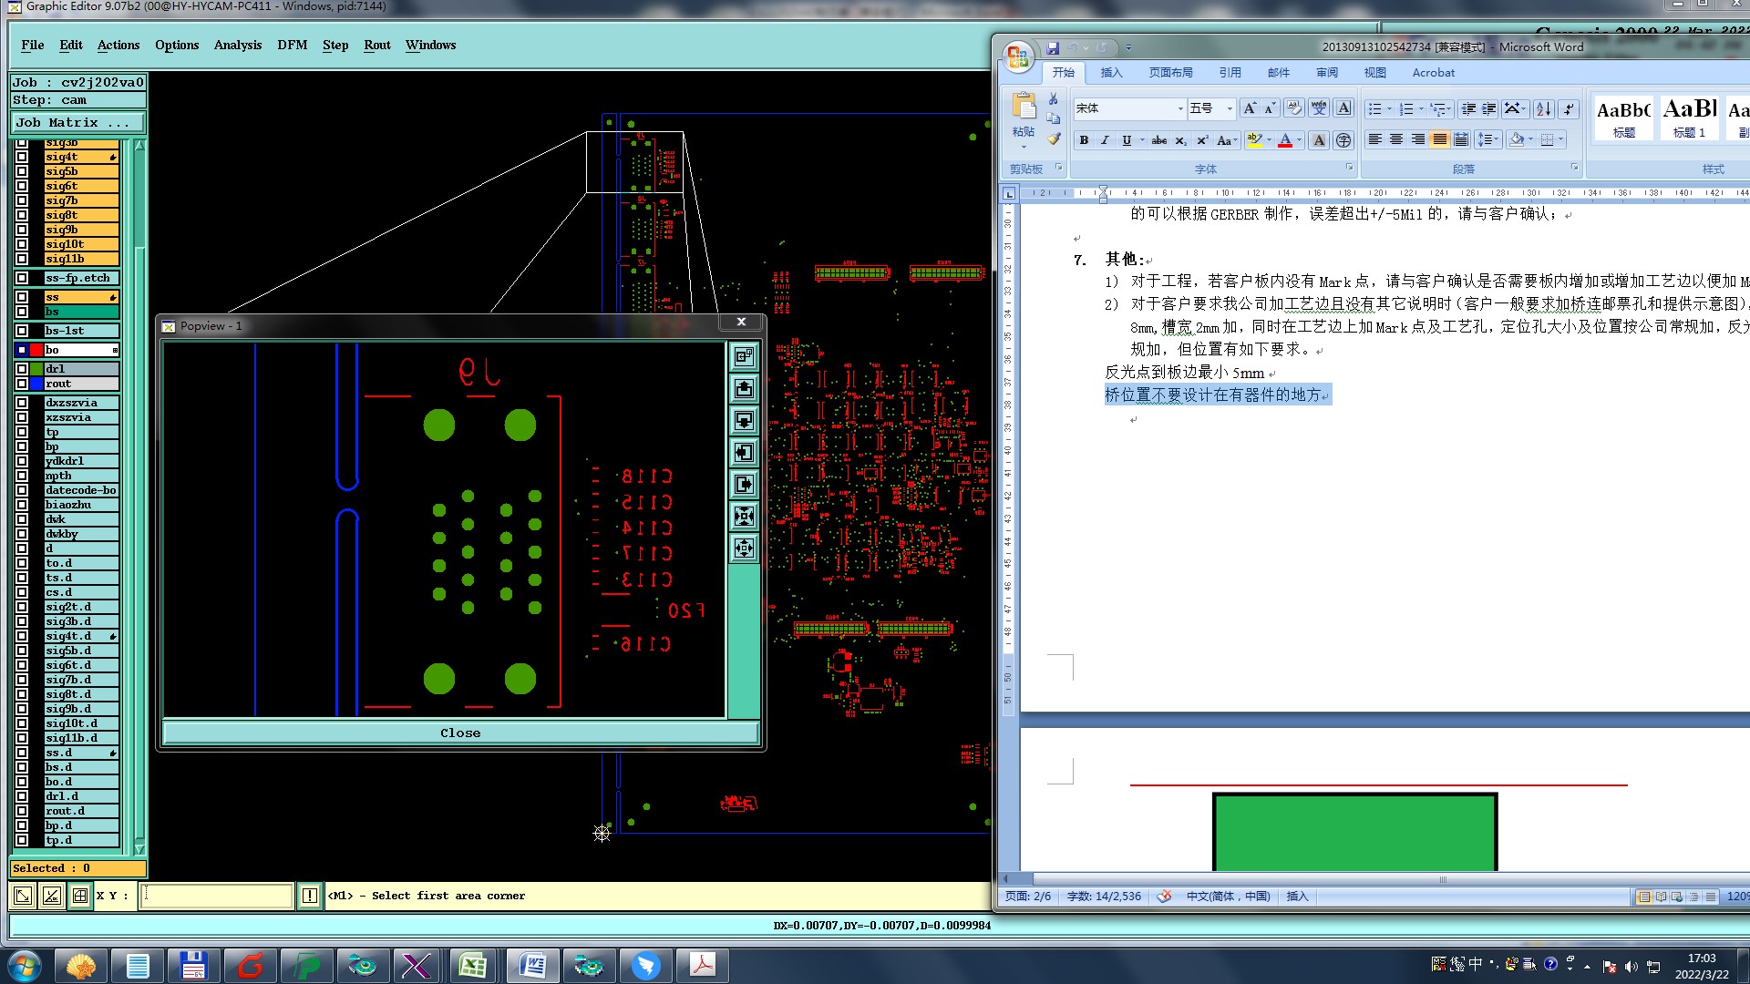1750x984 pixels.
Task: Toggle checkbox for sig4t layer
Action: click(x=22, y=157)
